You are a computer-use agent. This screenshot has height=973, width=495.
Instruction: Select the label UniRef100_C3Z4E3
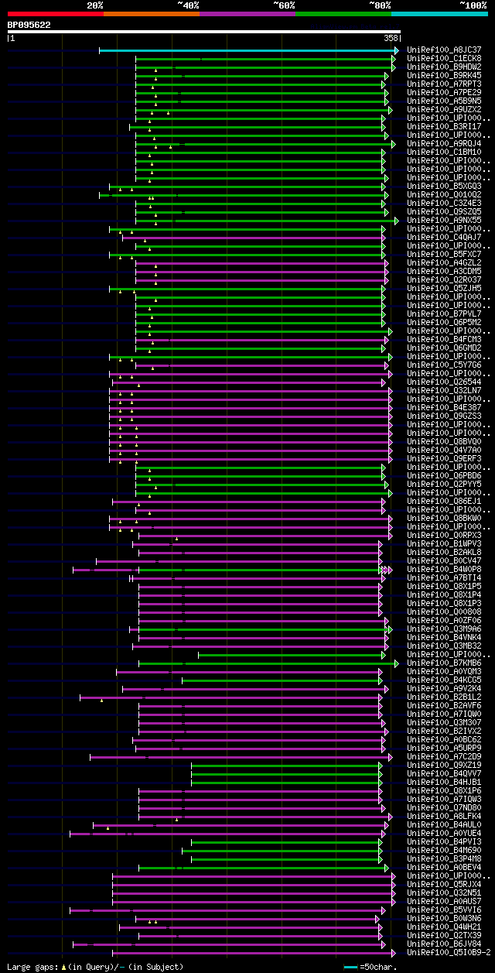point(444,203)
